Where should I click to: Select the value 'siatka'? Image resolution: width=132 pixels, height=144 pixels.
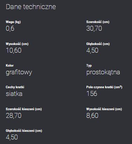pos(14,94)
